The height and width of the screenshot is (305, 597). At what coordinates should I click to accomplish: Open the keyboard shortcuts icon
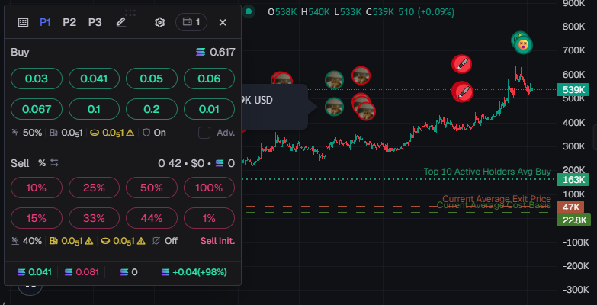click(23, 22)
